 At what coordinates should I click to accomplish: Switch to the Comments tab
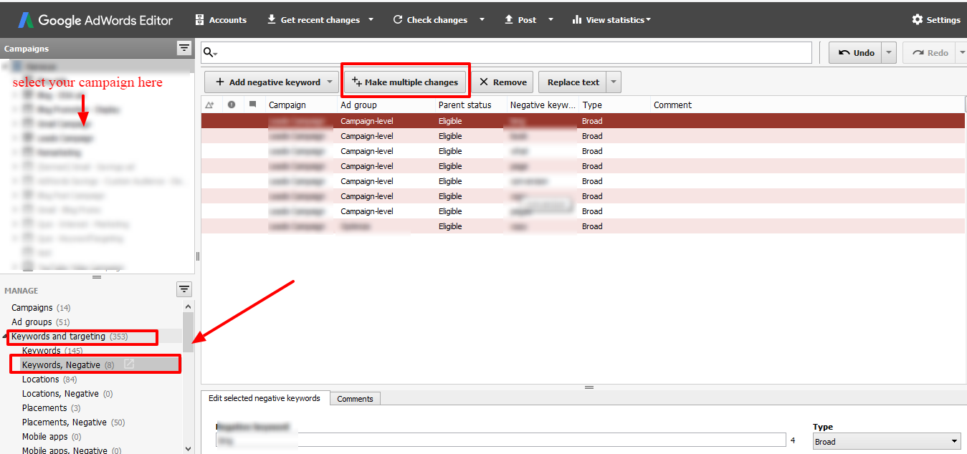point(355,399)
